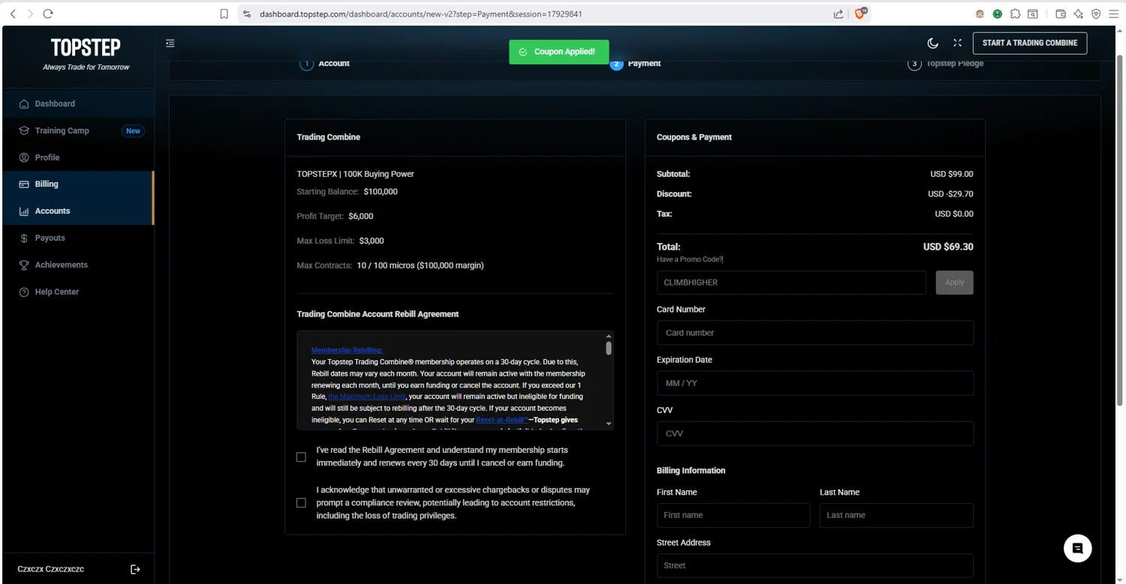This screenshot has width=1126, height=584.
Task: Click the browser bookmark icon
Action: tap(224, 13)
